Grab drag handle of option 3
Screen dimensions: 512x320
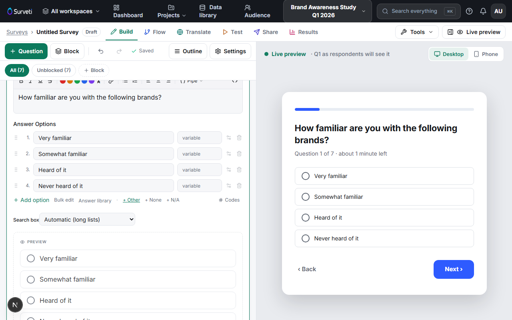point(16,170)
